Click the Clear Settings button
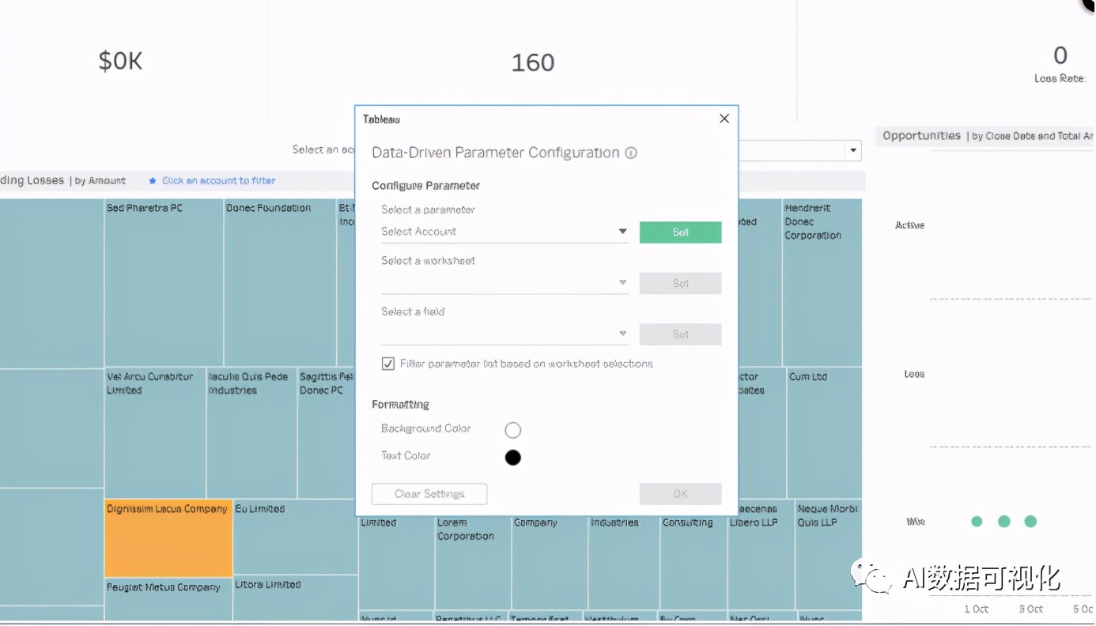Image resolution: width=1096 pixels, height=626 pixels. [429, 494]
